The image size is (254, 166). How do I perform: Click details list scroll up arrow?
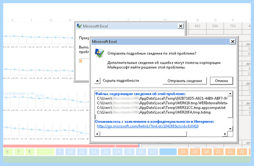230,94
